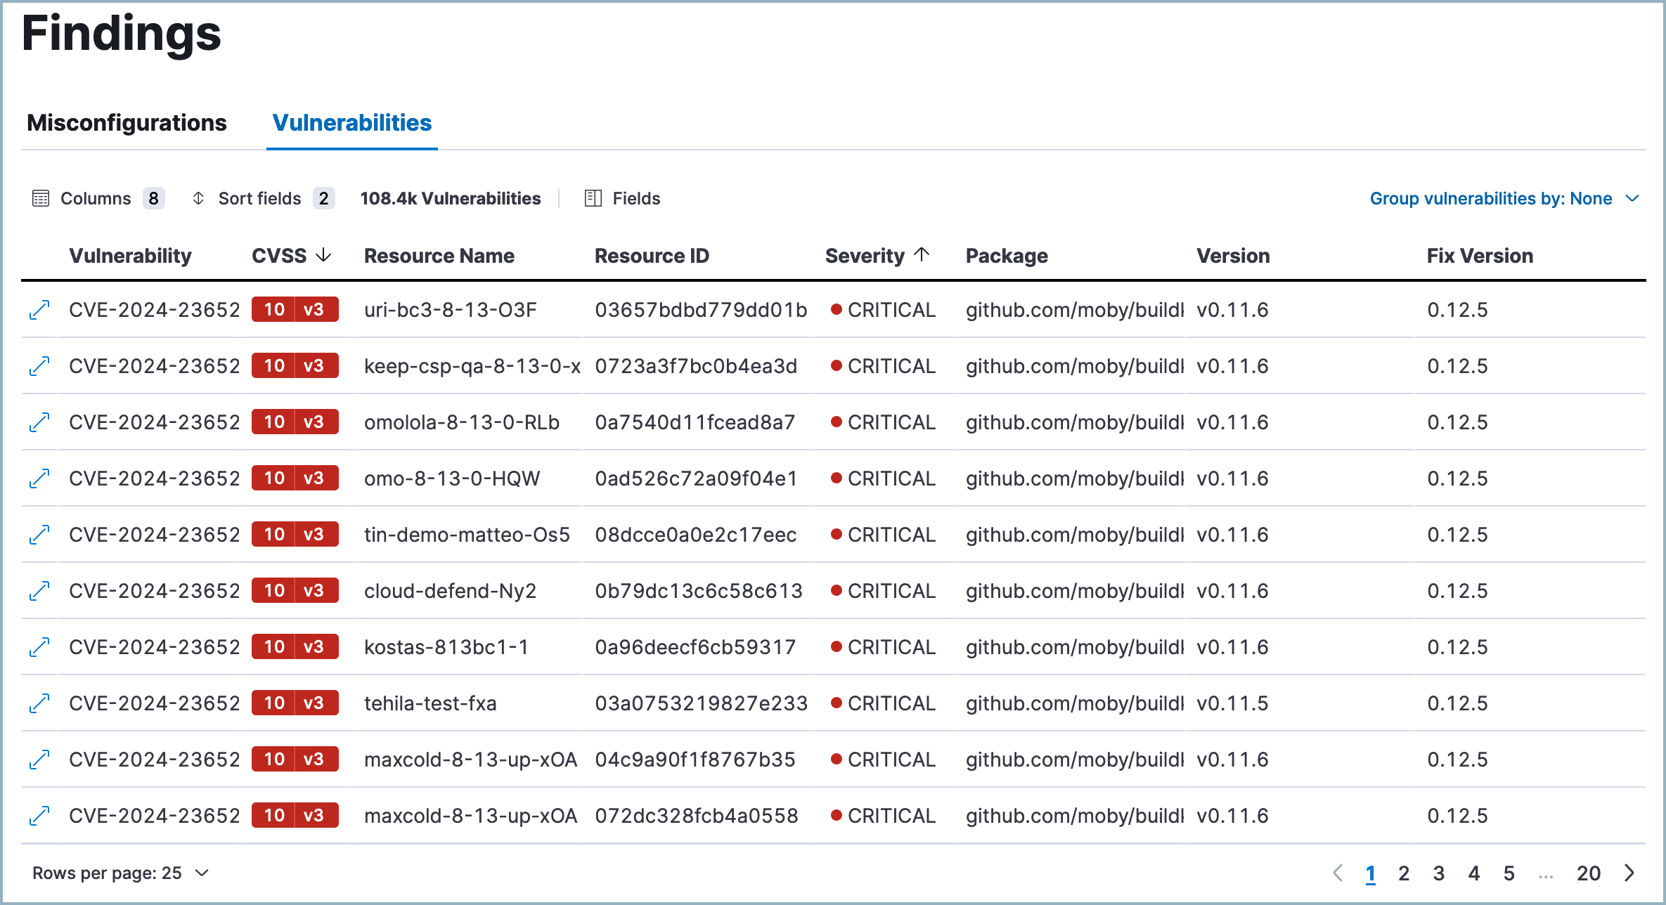Screen dimensions: 1666x905
Task: Click the Sort fields icon
Action: pyautogui.click(x=199, y=198)
